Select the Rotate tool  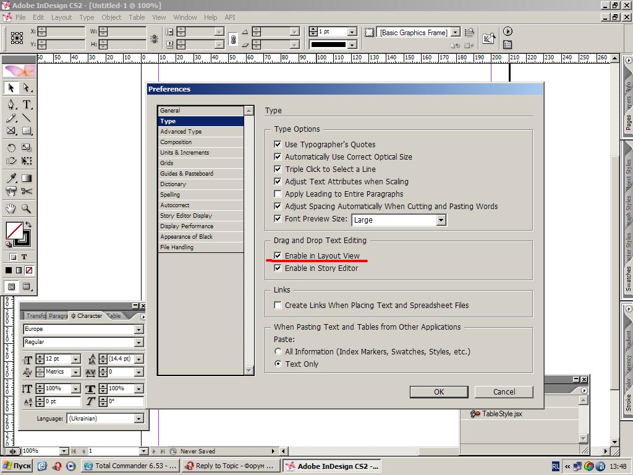point(11,148)
